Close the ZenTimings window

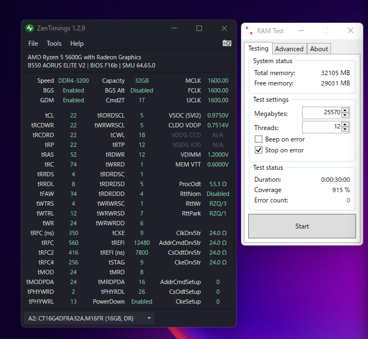[224, 28]
